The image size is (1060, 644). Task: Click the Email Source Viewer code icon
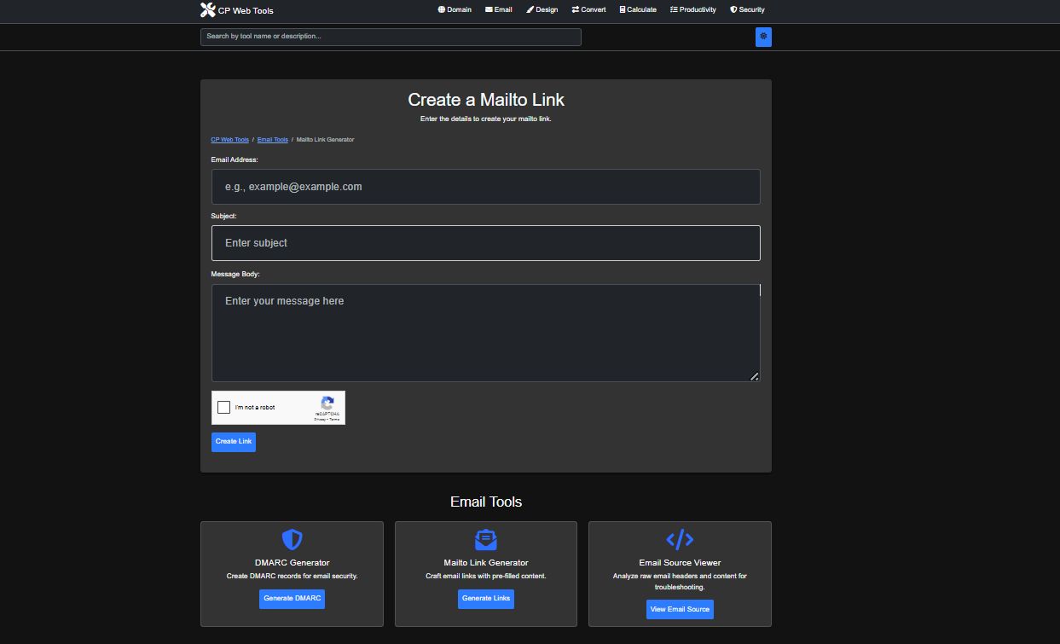[680, 539]
